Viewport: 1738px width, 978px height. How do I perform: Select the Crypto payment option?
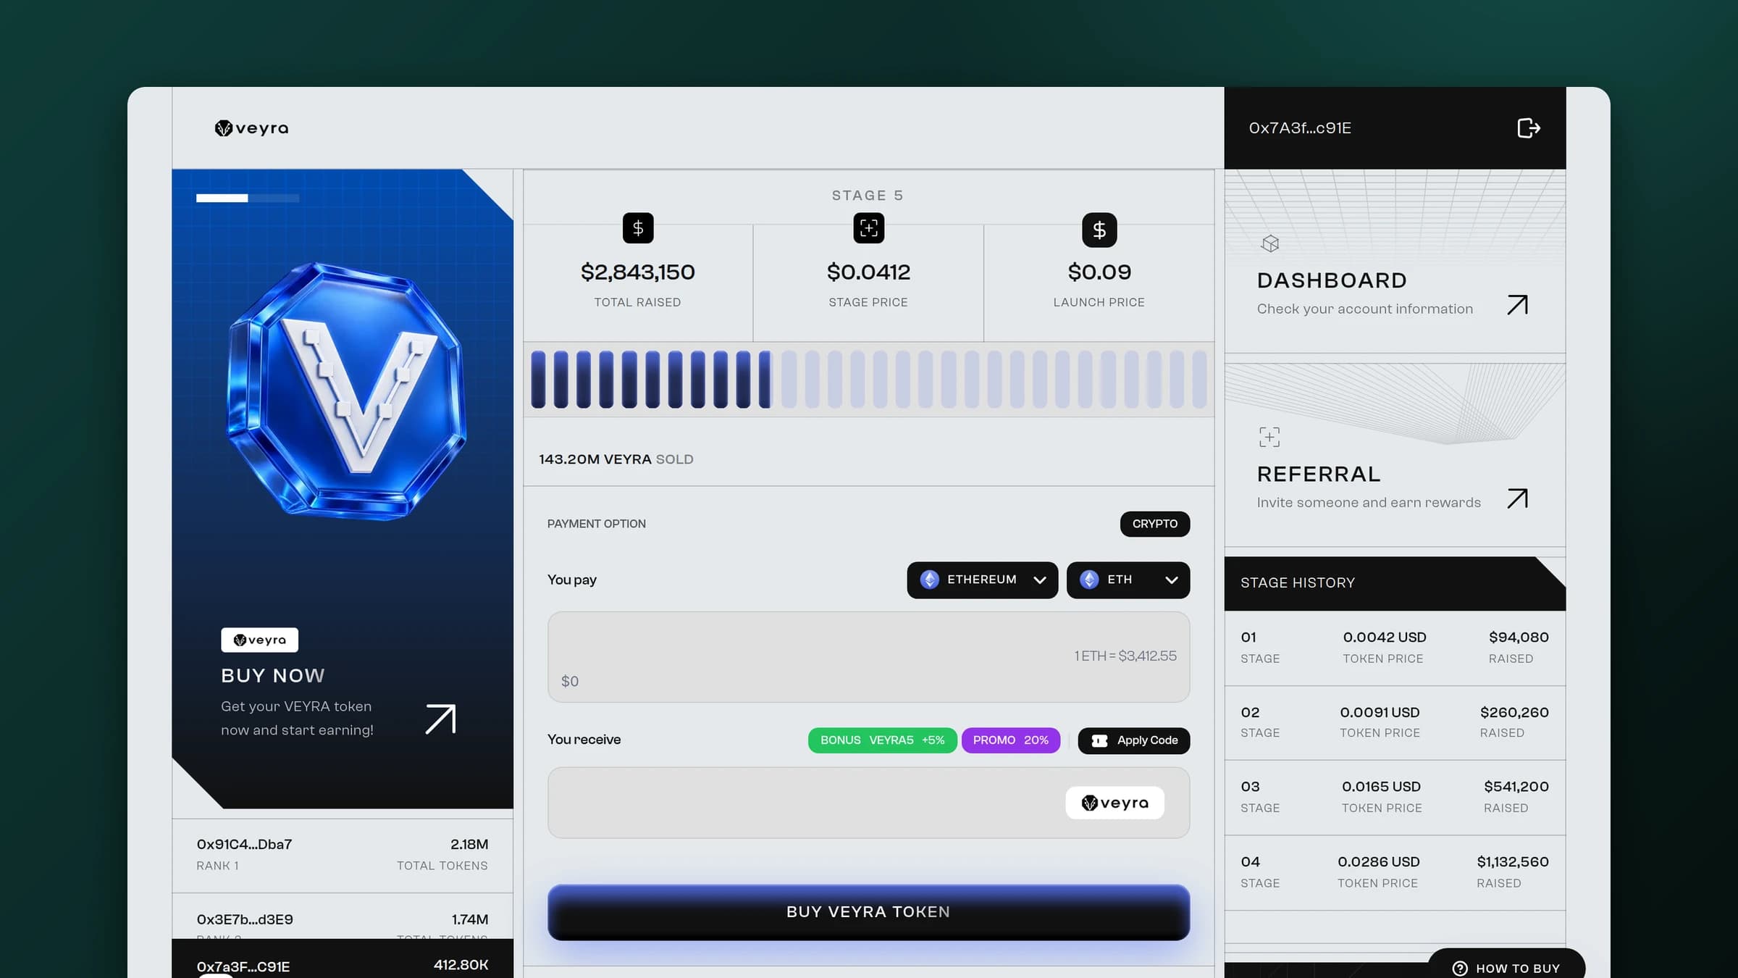[x=1155, y=524]
